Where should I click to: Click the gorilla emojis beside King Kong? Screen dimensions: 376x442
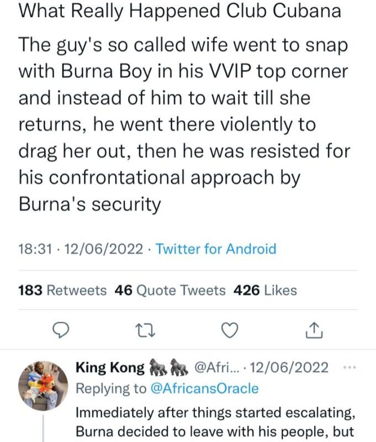168,368
